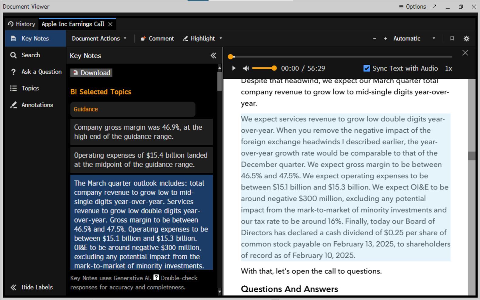The image size is (480, 300).
Task: Adjust the volume slider
Action: 264,68
